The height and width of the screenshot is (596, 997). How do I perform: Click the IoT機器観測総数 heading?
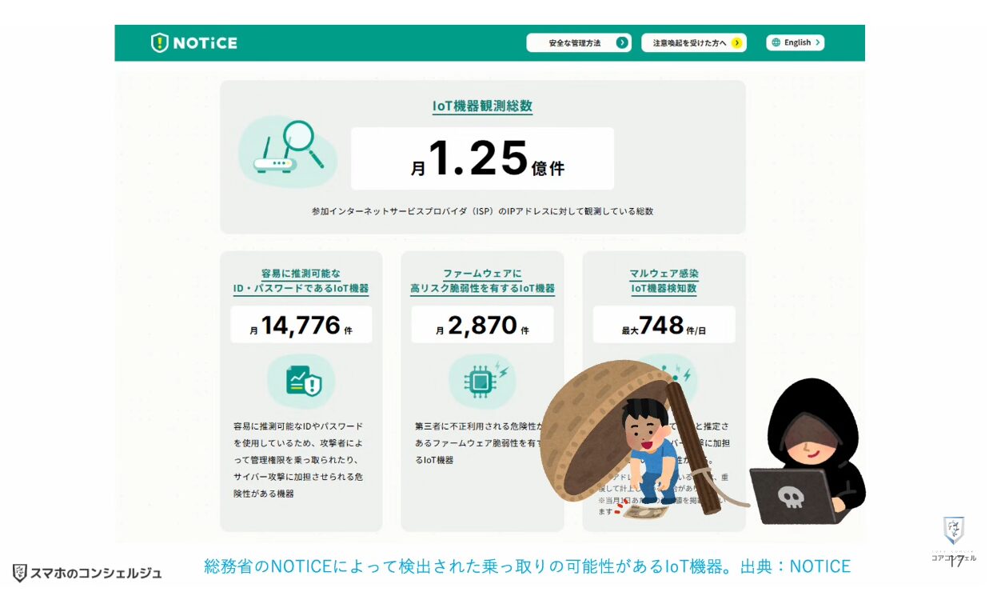482,106
